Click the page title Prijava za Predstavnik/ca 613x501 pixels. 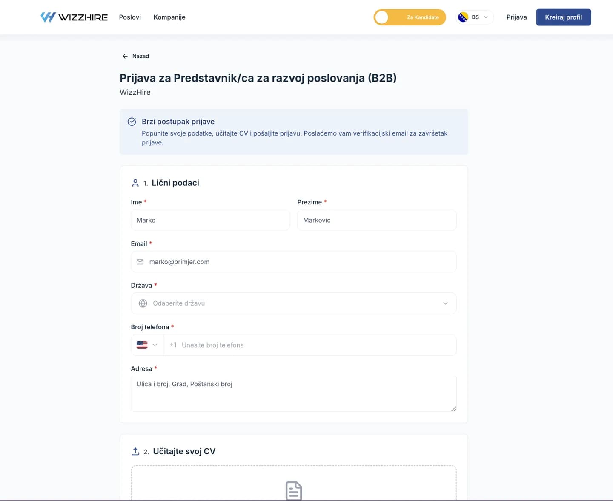[258, 78]
